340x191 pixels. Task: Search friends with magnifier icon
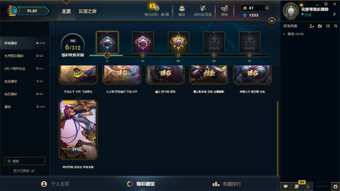tap(336, 26)
